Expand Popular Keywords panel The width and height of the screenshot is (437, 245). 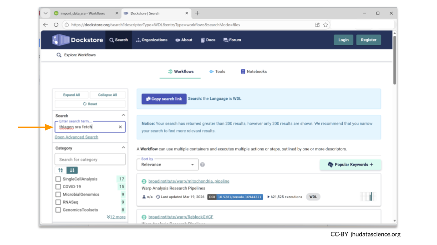(x=351, y=165)
